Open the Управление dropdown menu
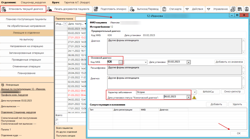The height and width of the screenshot is (139, 250). click(x=217, y=9)
